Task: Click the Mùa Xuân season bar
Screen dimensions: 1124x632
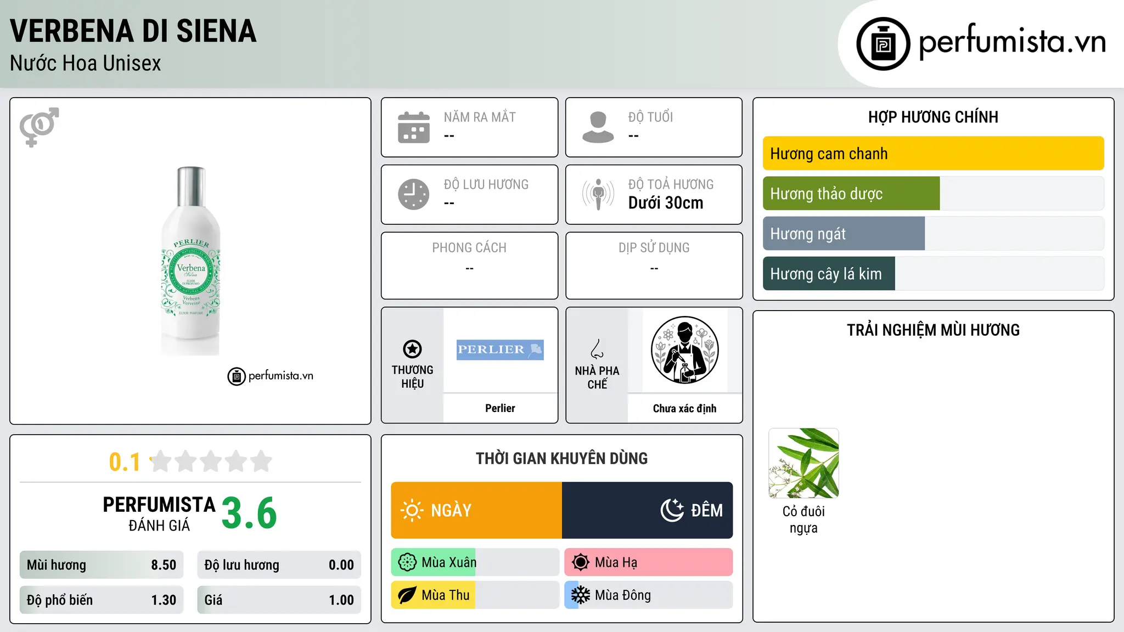Action: click(475, 562)
